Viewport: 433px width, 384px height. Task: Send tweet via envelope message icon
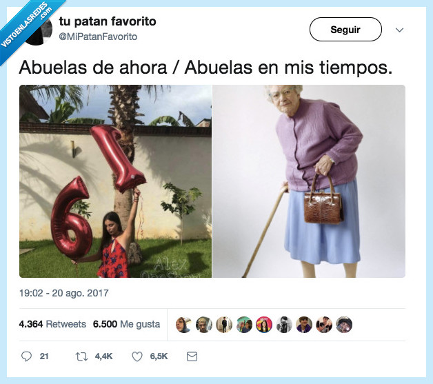192,356
